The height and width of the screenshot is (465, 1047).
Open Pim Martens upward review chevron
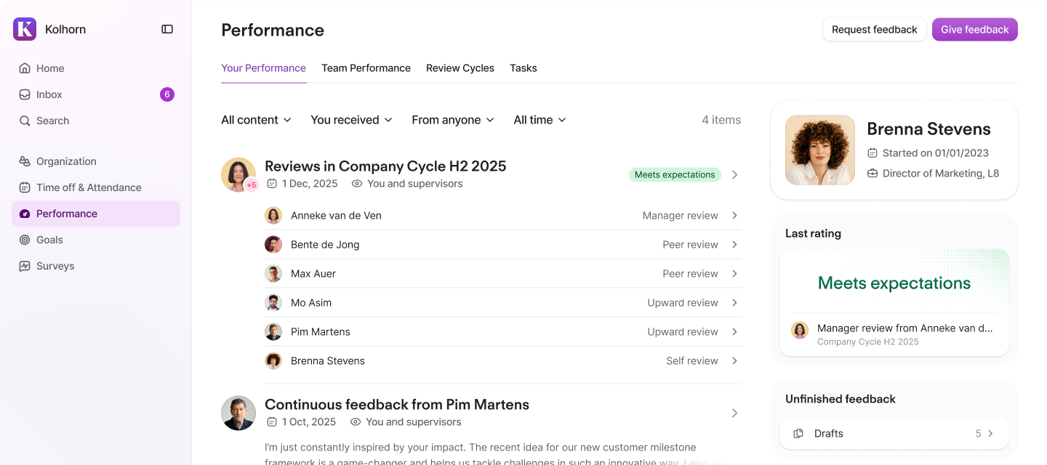(735, 332)
